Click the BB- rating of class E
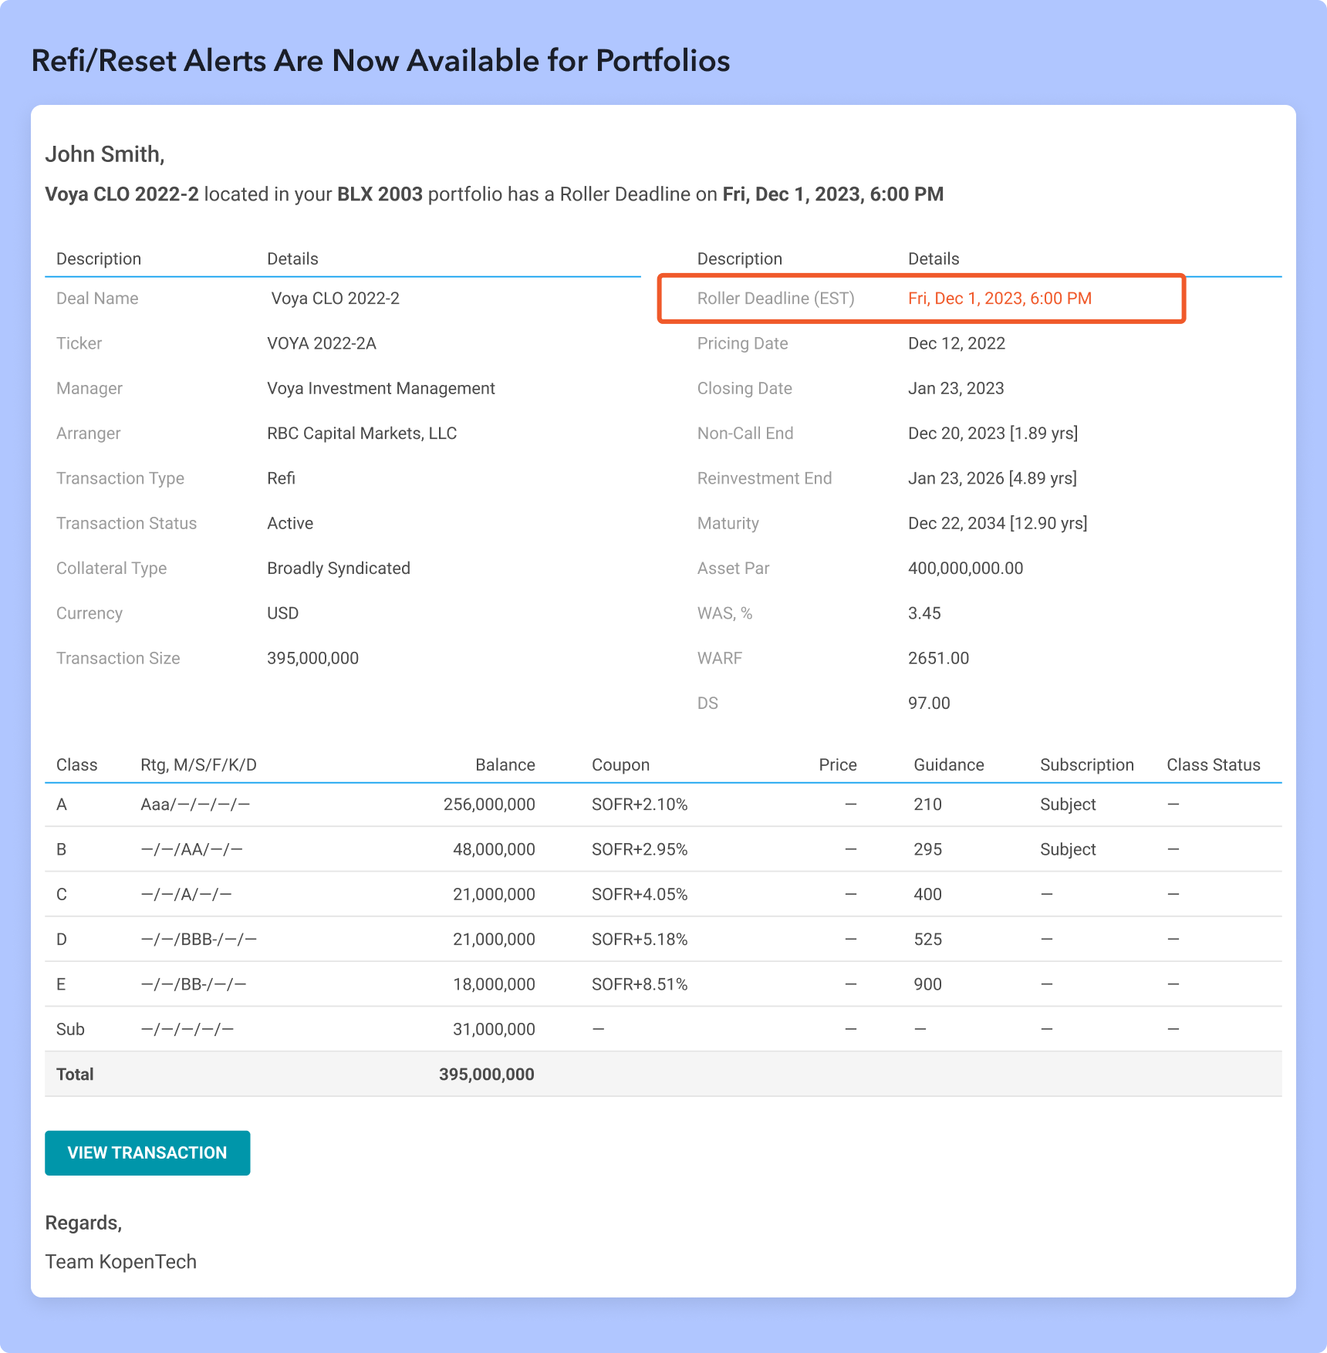Screen dimensions: 1327x1353 [195, 984]
